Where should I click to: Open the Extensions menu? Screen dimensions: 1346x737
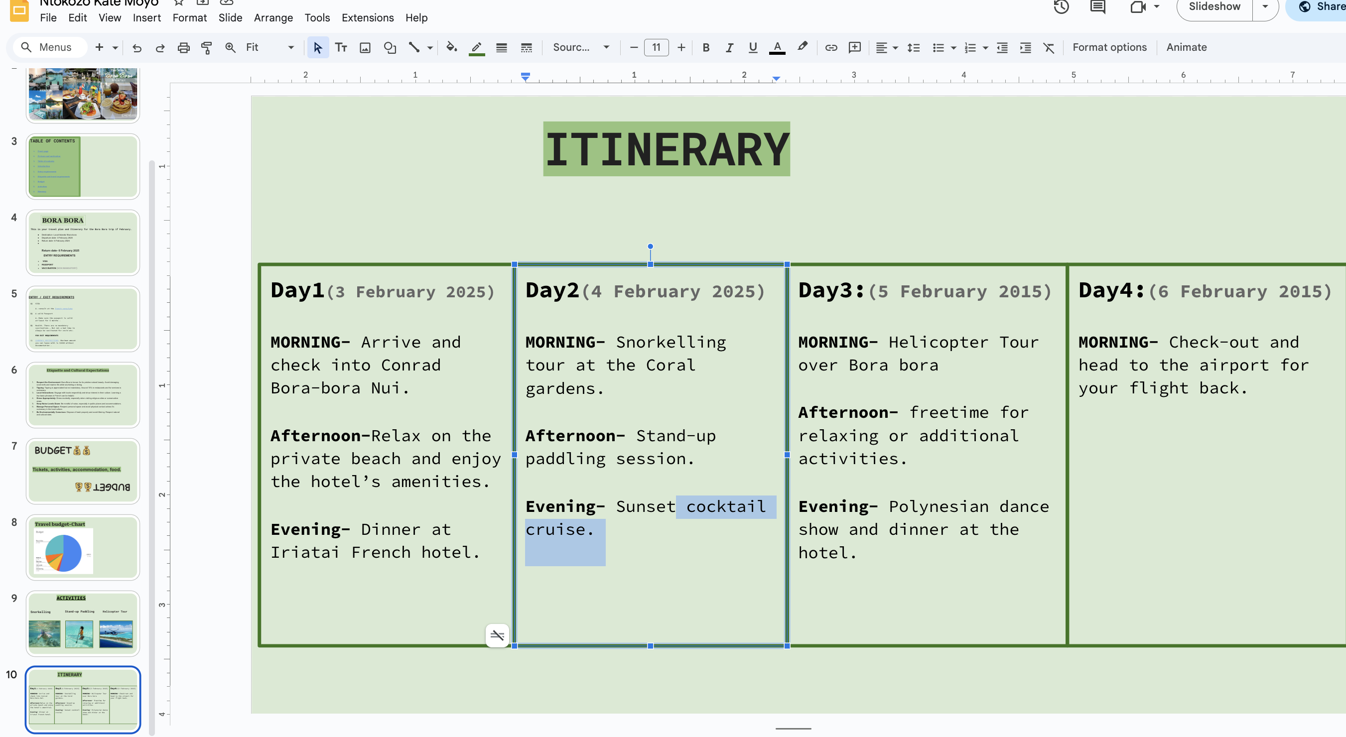[x=368, y=17]
